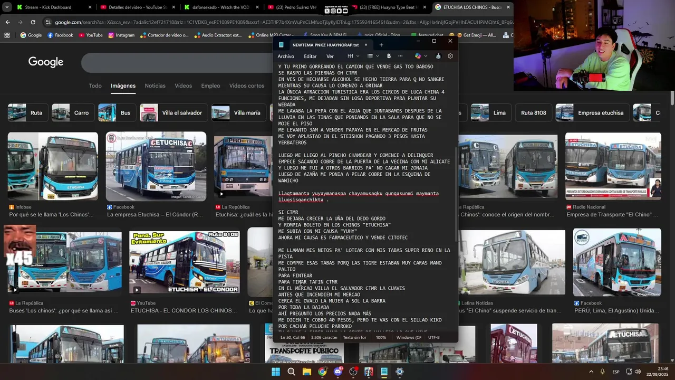Open YouTube bookmark
This screenshot has width=675, height=380.
(x=90, y=35)
